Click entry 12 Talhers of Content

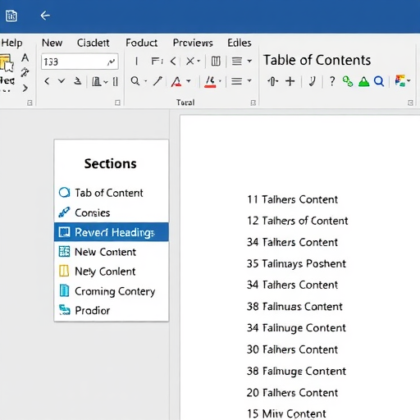click(298, 221)
